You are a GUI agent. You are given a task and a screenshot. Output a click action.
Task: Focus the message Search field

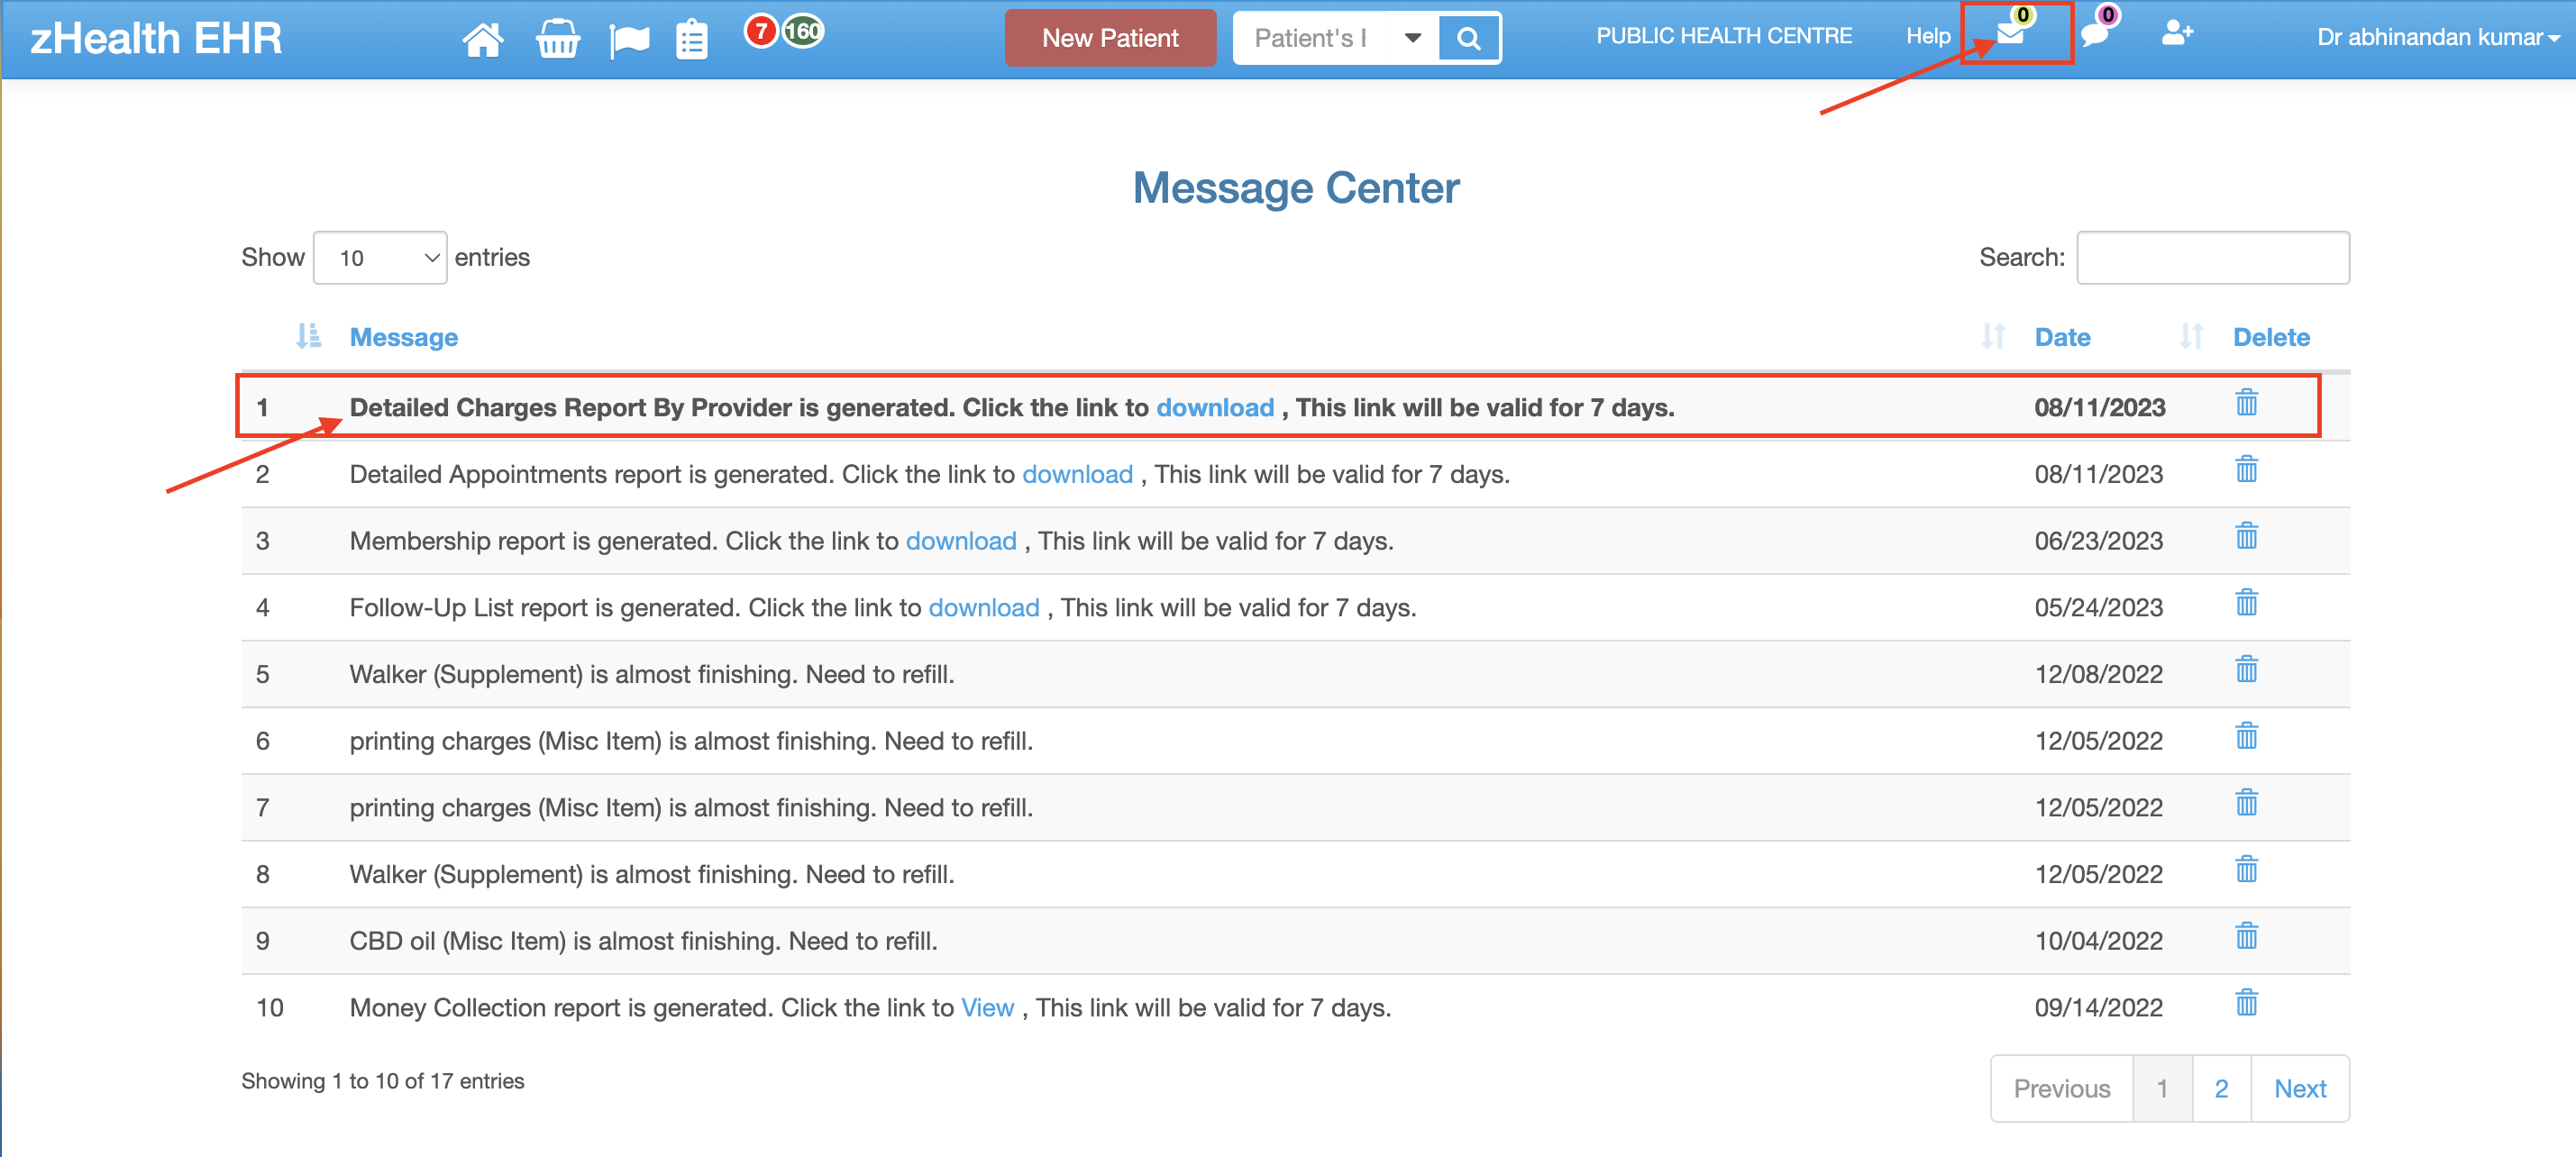(2212, 258)
